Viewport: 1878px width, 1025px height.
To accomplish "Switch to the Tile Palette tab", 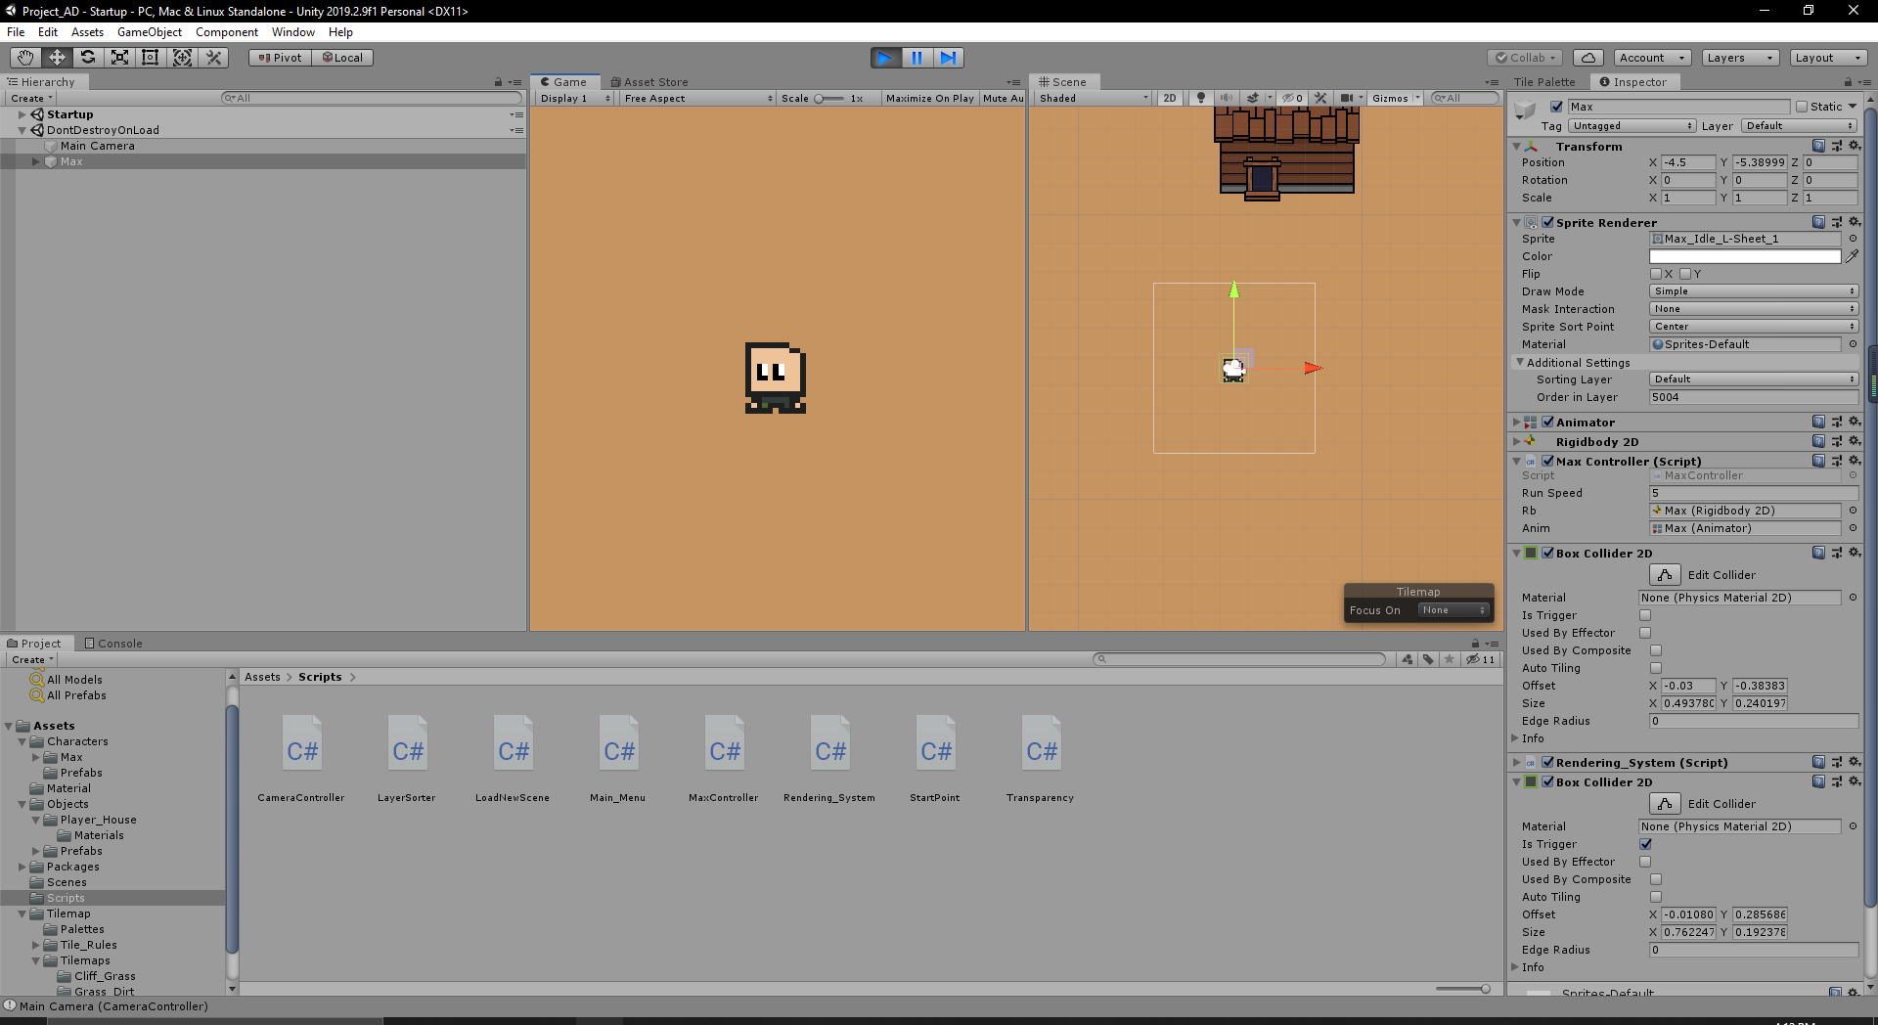I will (x=1544, y=82).
